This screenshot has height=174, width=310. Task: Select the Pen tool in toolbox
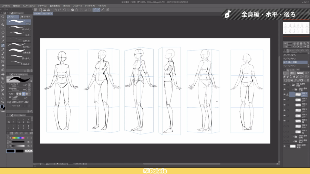click(3, 45)
